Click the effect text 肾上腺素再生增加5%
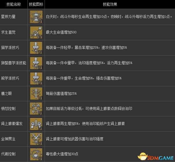Viewport: 175px width, 162px height. click(85, 124)
